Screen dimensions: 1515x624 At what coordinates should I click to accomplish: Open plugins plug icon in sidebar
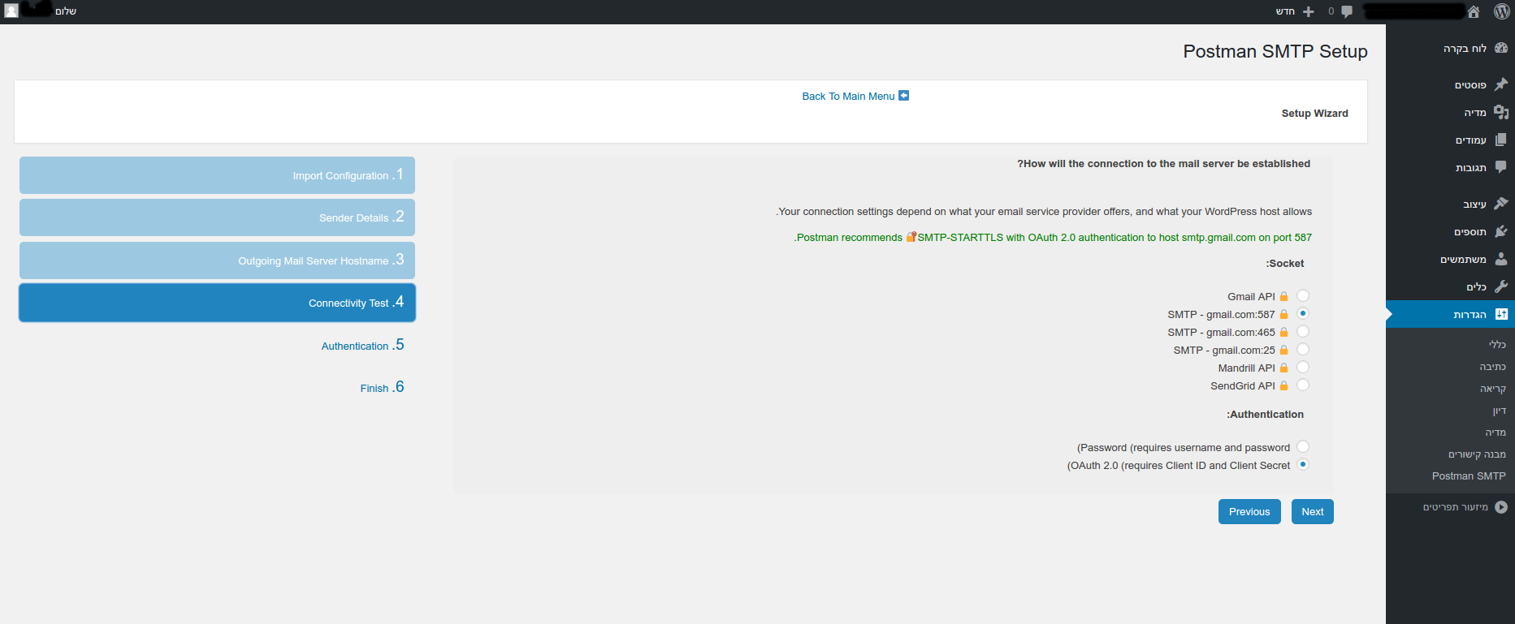click(x=1500, y=232)
